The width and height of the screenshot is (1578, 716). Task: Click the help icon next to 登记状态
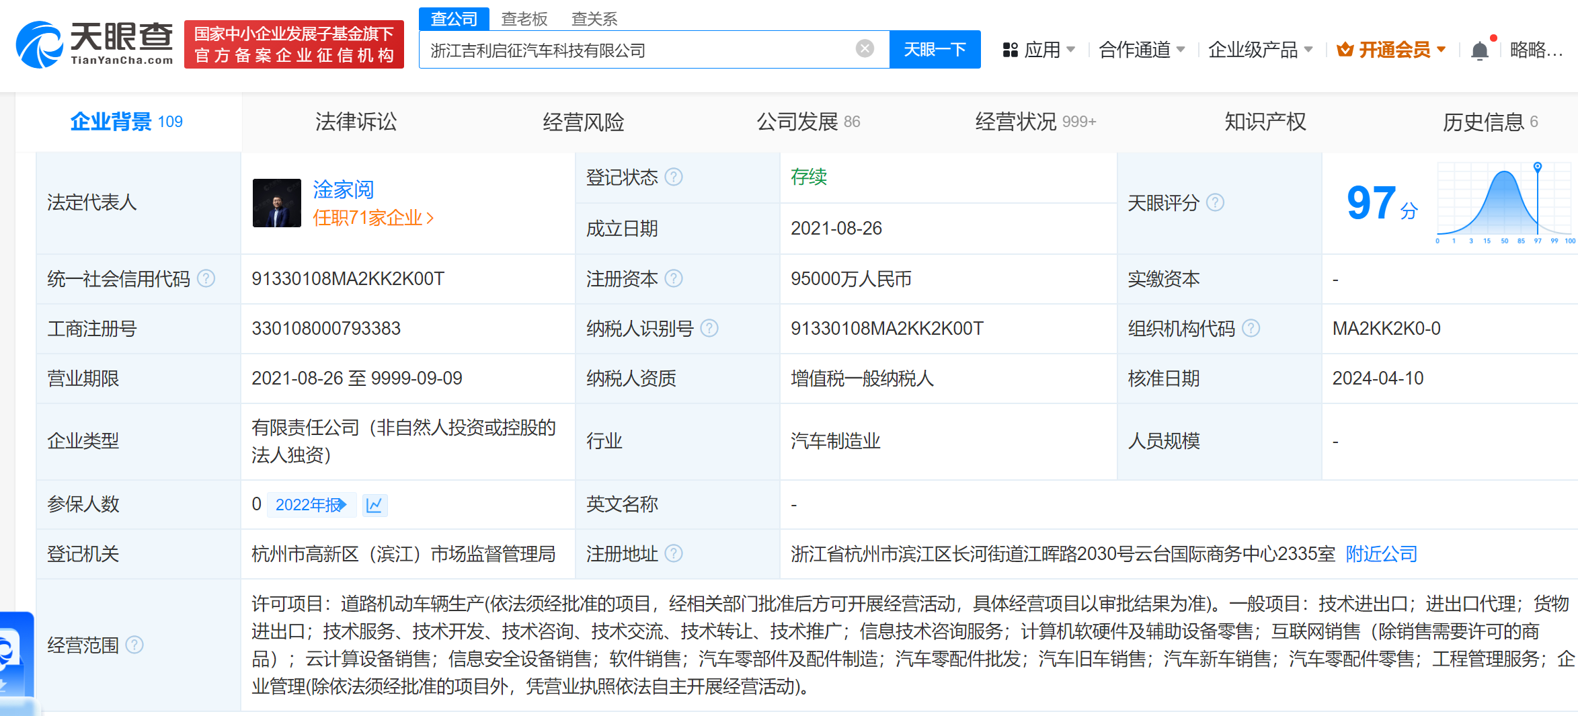coord(674,177)
